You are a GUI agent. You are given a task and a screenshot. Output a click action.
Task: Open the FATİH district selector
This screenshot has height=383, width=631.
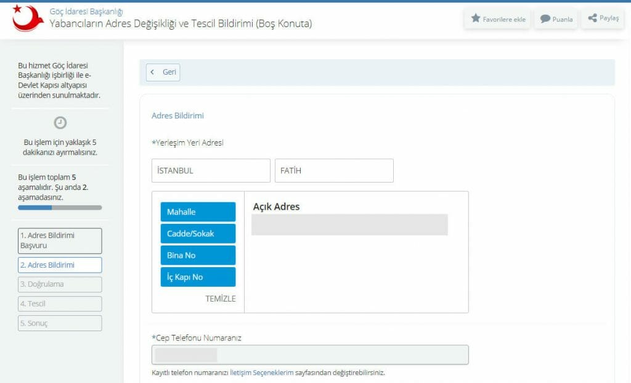pyautogui.click(x=334, y=171)
